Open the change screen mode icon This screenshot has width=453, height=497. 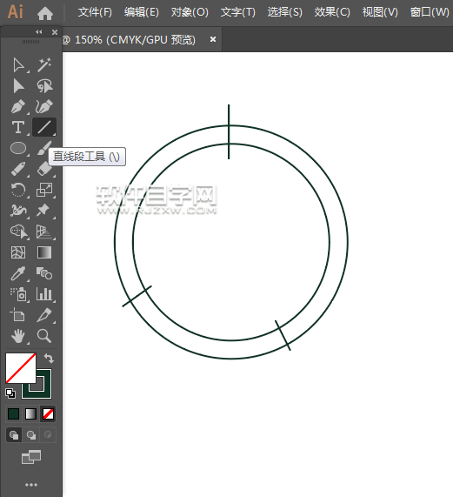31,457
